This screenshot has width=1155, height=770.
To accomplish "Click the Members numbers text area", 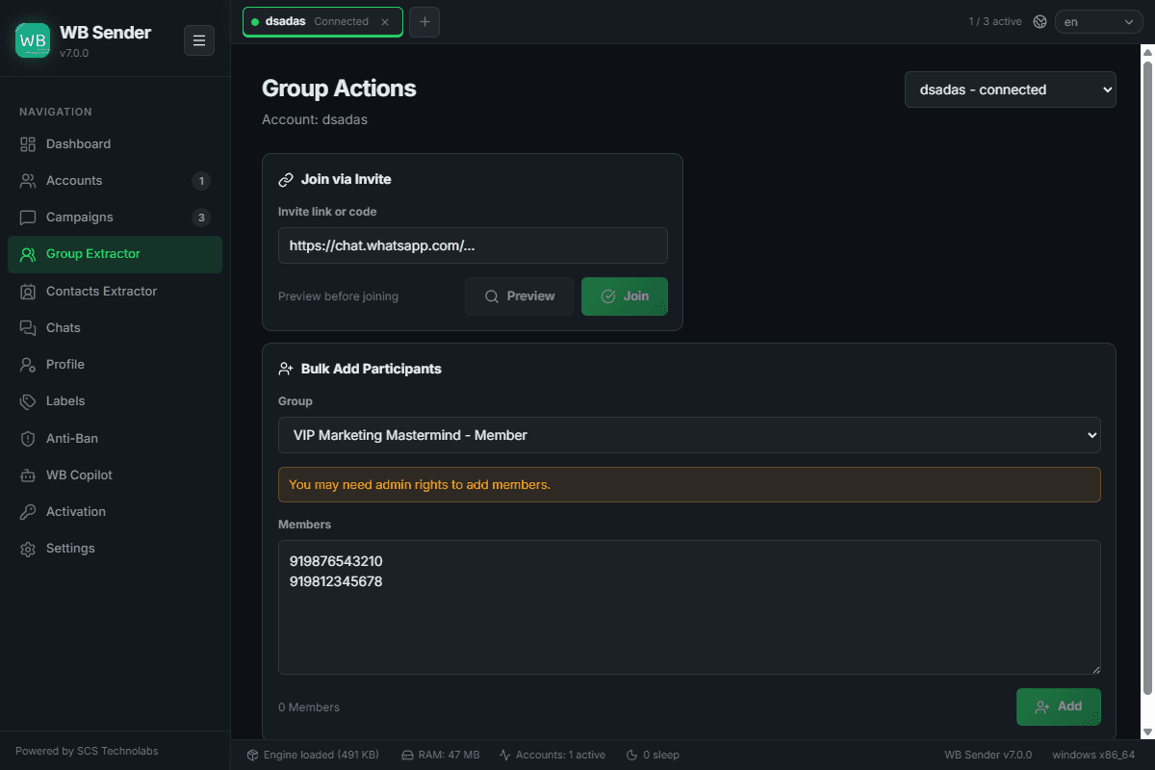I will [689, 607].
